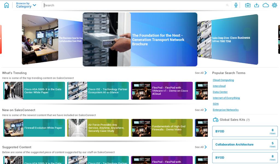Click the Popular Search Terms heading
Image resolution: width=280 pixels, height=164 pixels.
click(229, 73)
